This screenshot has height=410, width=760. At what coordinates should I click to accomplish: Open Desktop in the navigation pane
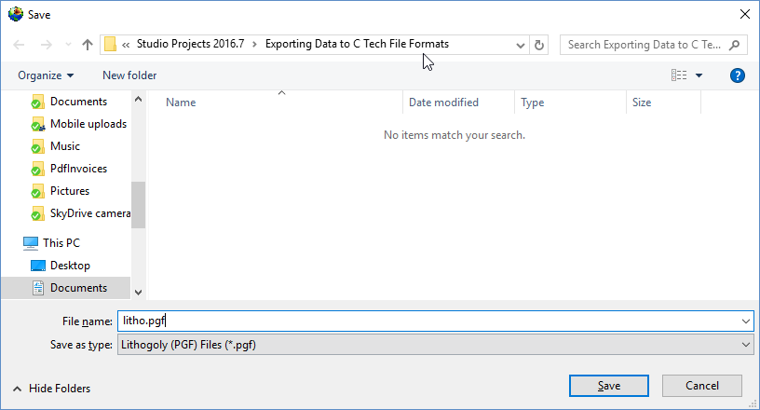point(70,266)
